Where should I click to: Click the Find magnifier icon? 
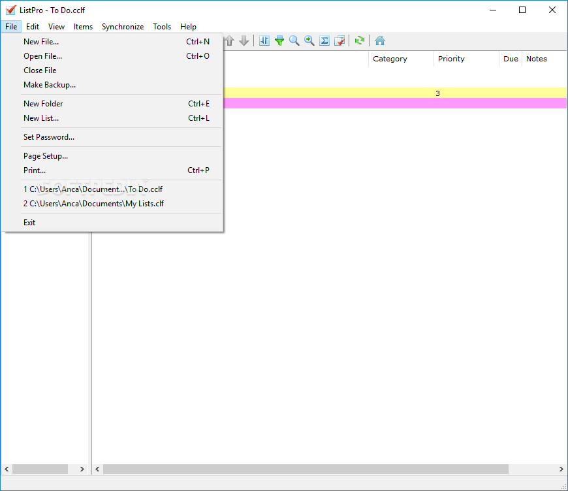click(294, 40)
